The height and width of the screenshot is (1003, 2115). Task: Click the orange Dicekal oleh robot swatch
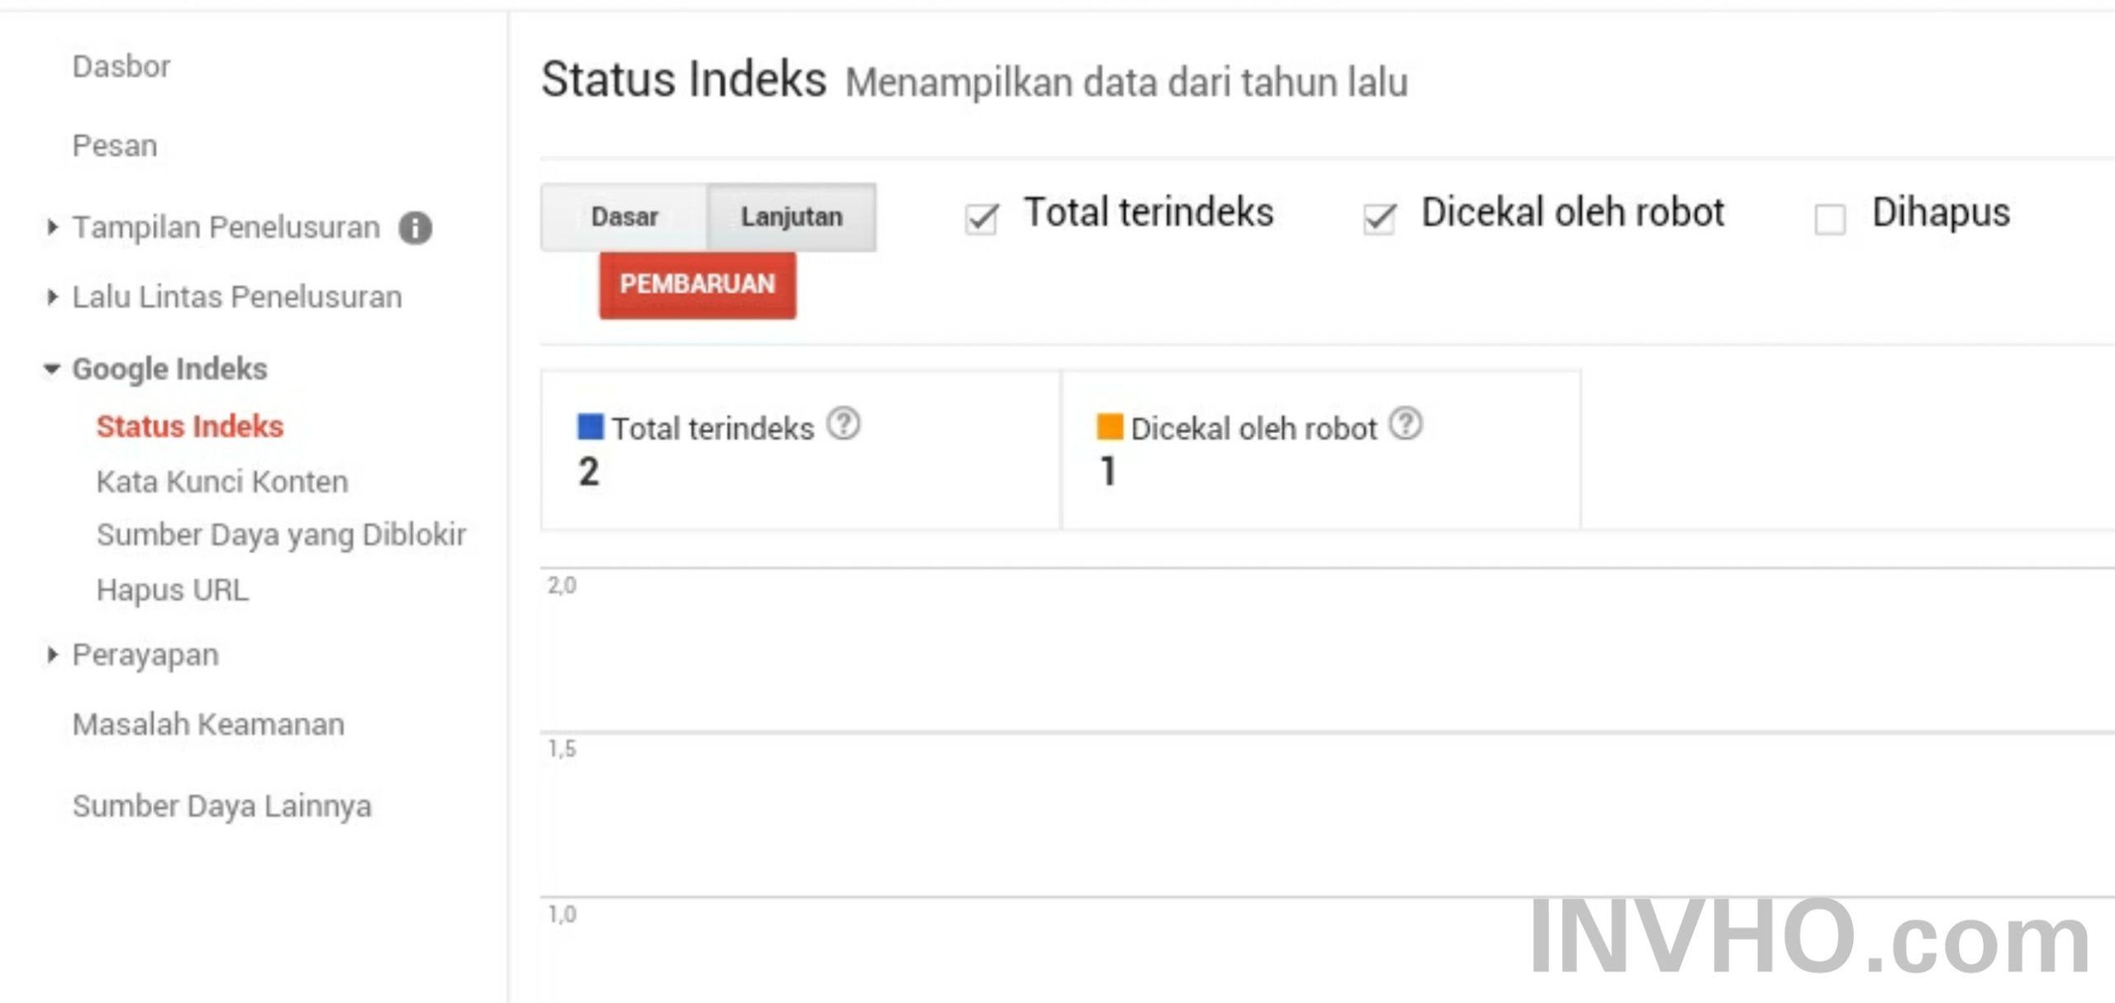pyautogui.click(x=1109, y=427)
